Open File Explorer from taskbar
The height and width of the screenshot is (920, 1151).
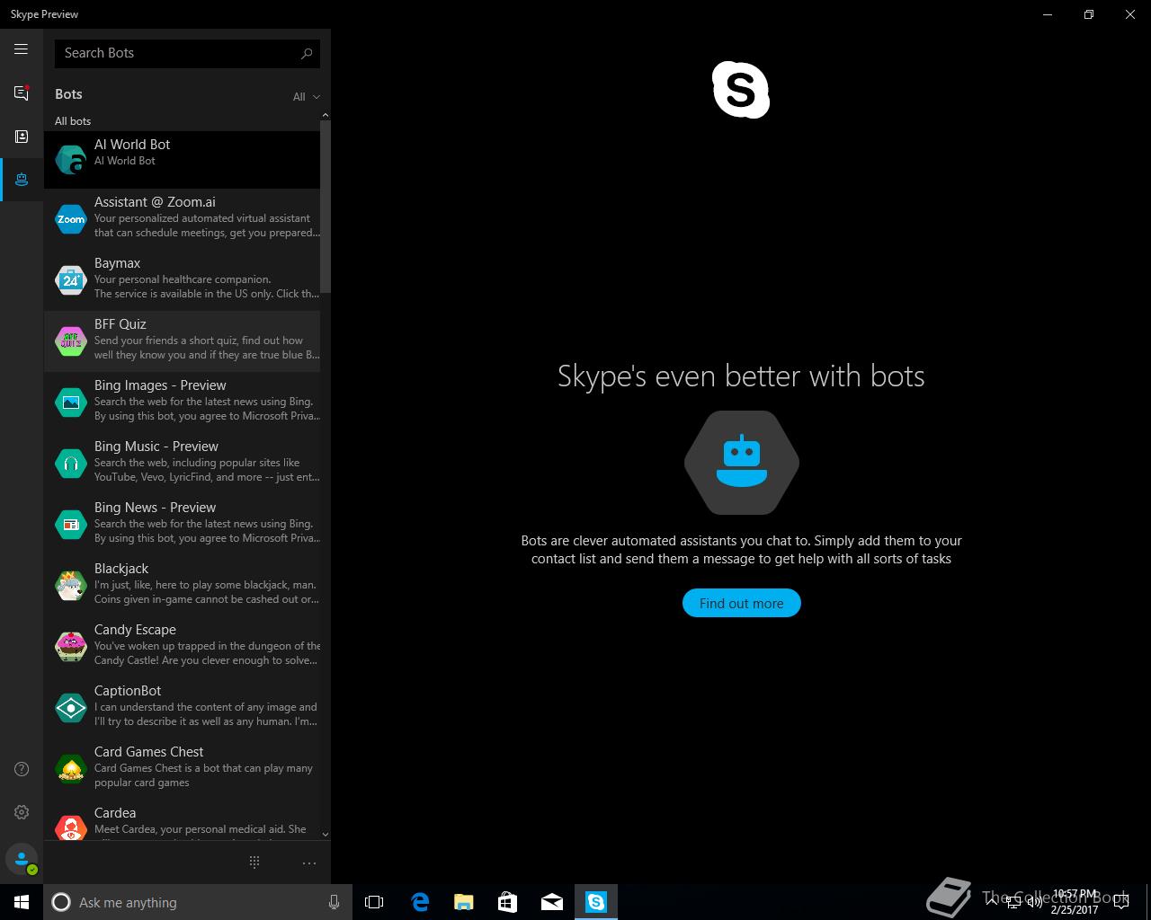[x=464, y=902]
